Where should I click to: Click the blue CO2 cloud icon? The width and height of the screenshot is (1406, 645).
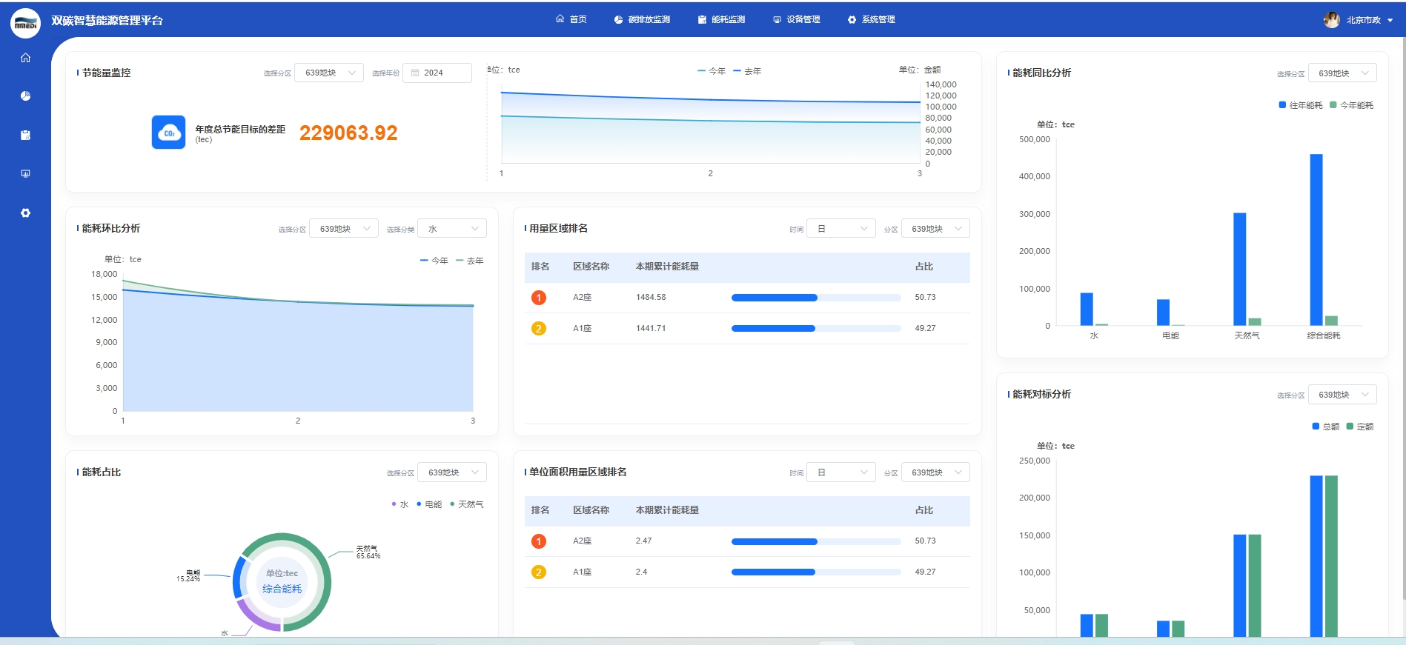tap(168, 133)
